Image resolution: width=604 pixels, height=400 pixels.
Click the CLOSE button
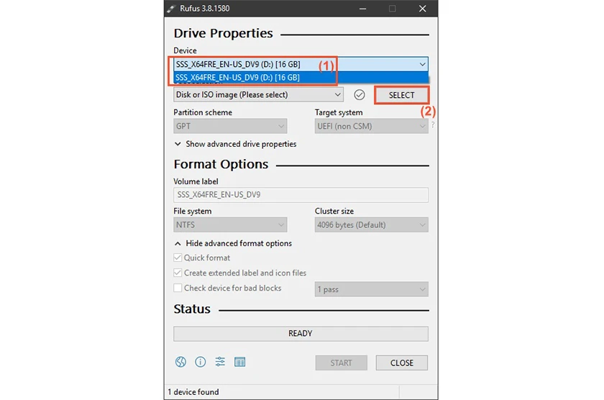(x=402, y=363)
